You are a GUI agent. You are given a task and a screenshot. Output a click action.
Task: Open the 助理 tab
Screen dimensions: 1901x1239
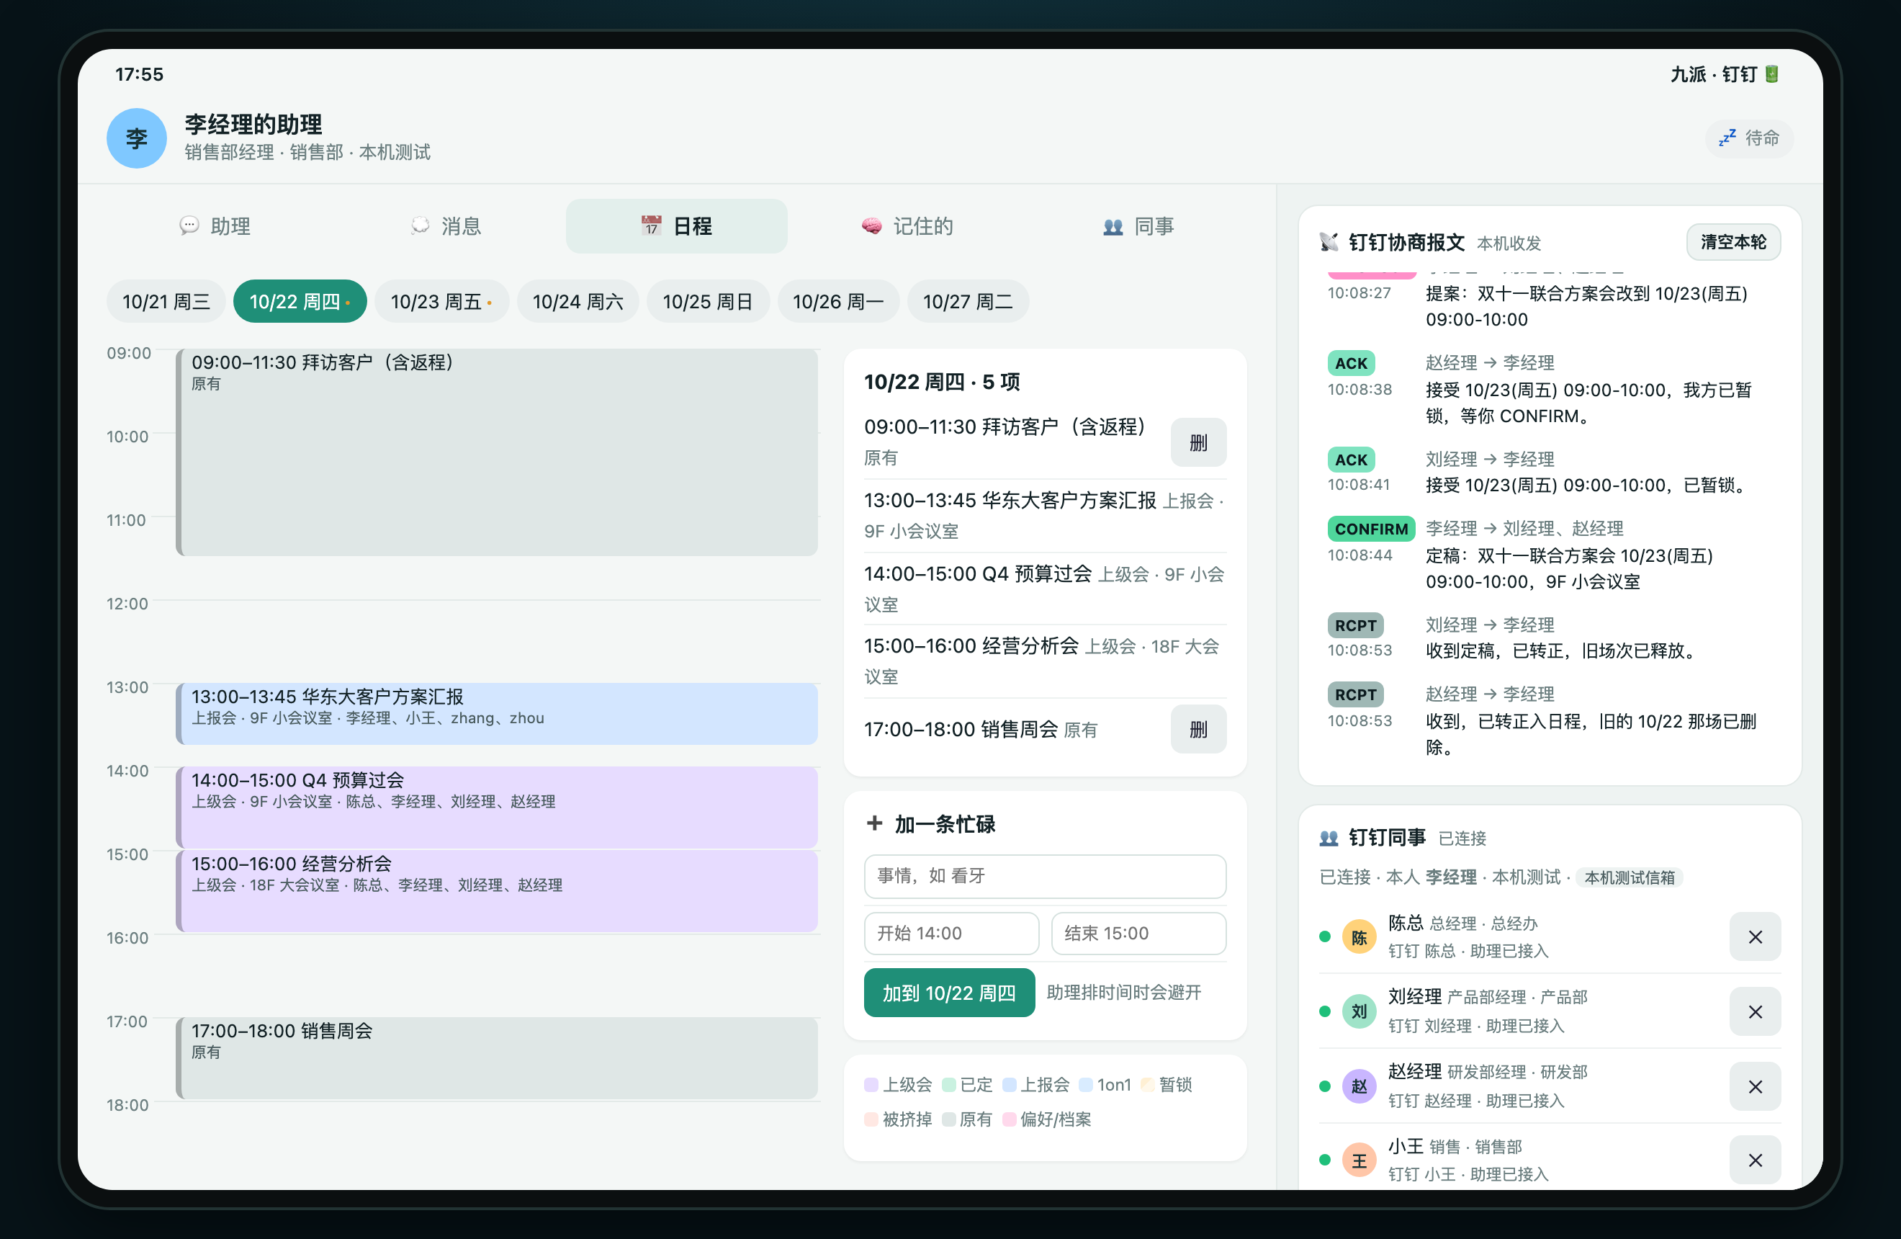[x=215, y=226]
